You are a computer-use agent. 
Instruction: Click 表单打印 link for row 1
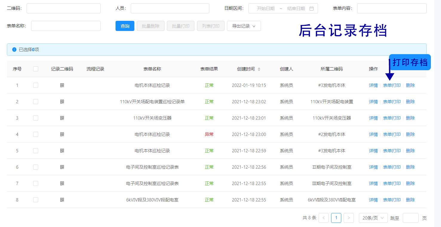point(392,85)
